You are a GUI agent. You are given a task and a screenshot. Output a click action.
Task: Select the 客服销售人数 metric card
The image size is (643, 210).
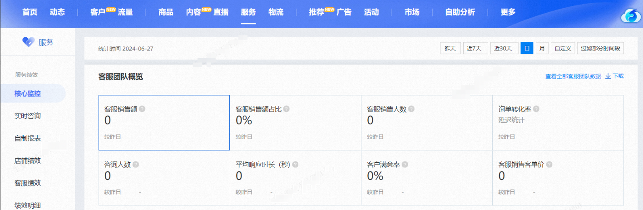(x=427, y=123)
